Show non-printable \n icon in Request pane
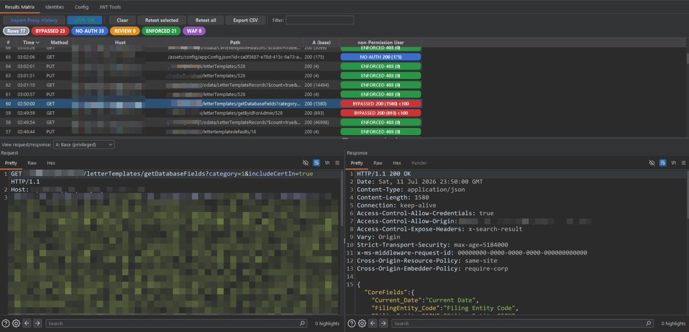689x332 pixels. 327,163
